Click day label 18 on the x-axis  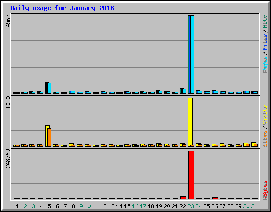151,206
